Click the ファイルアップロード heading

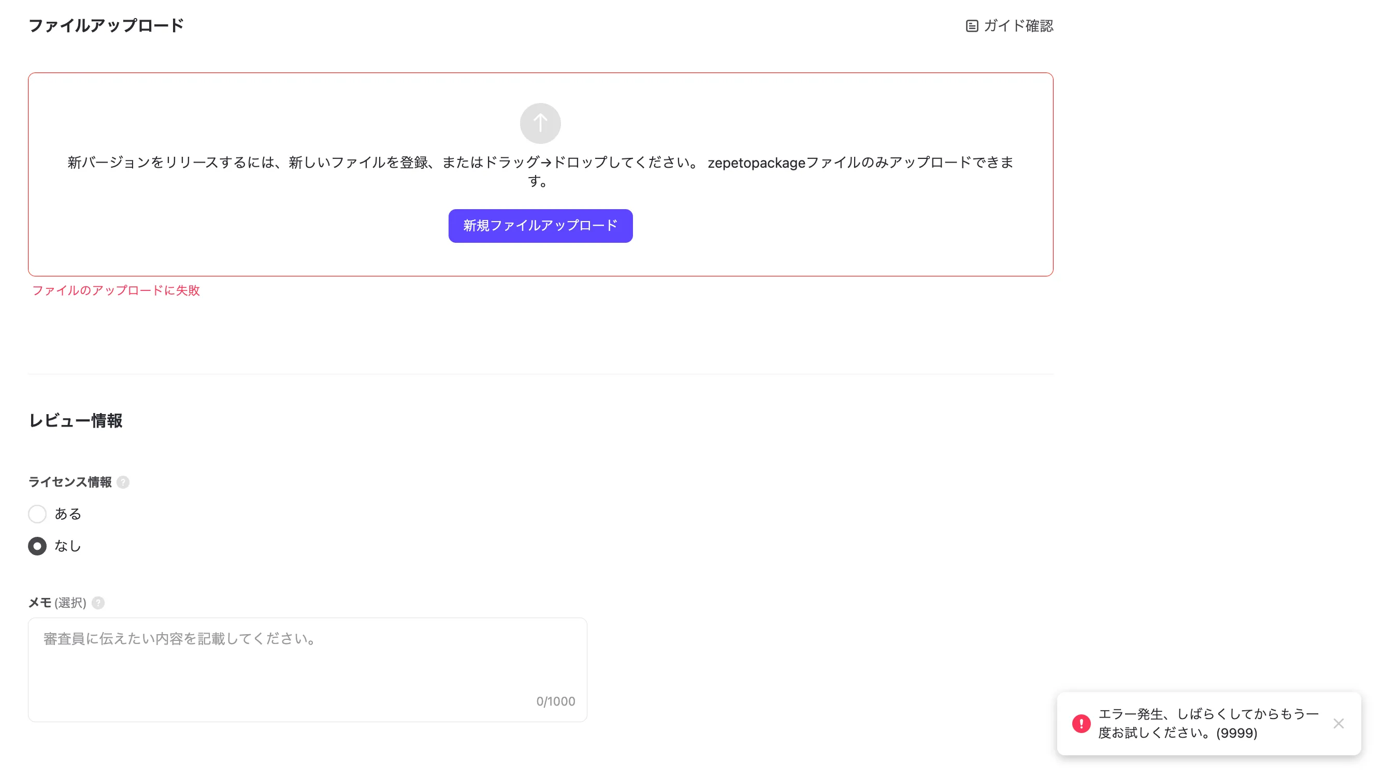[x=106, y=25]
